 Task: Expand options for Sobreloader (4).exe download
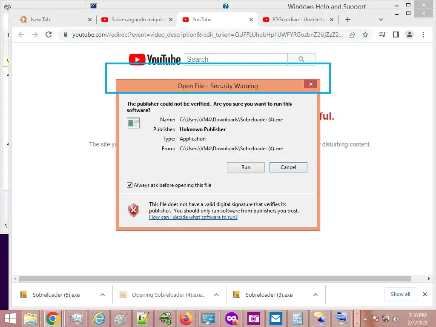(216, 295)
